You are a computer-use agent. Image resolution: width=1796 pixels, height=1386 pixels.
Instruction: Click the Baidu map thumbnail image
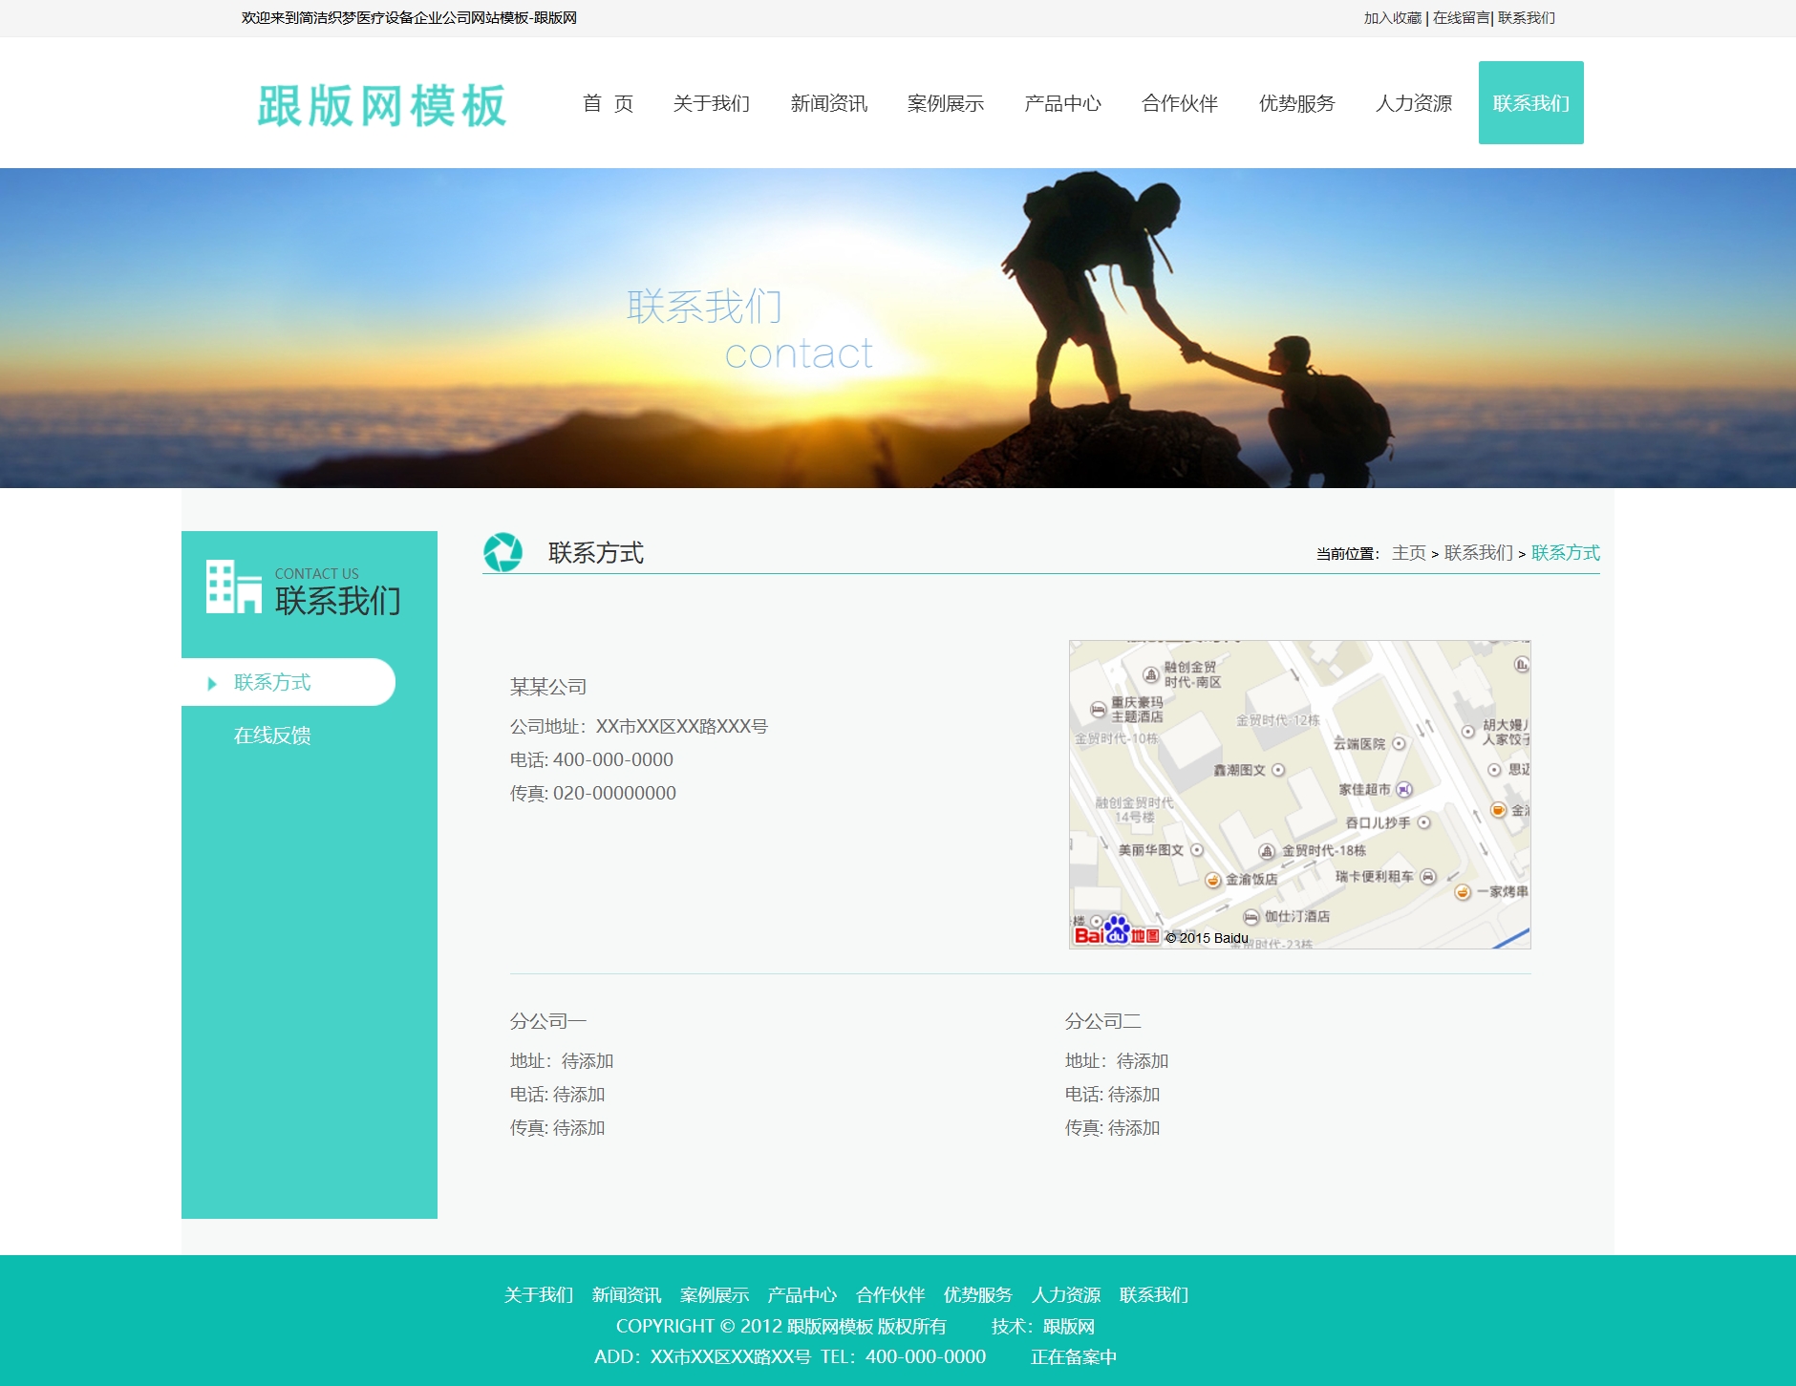click(x=1299, y=793)
